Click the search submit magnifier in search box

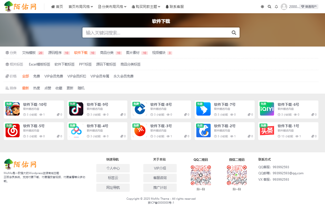tap(234, 33)
